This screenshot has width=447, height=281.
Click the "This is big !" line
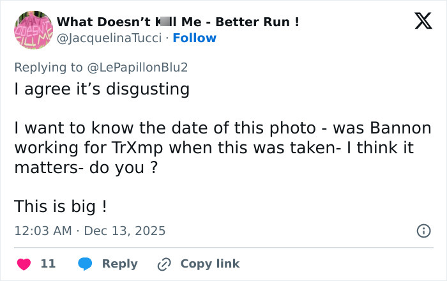(60, 208)
